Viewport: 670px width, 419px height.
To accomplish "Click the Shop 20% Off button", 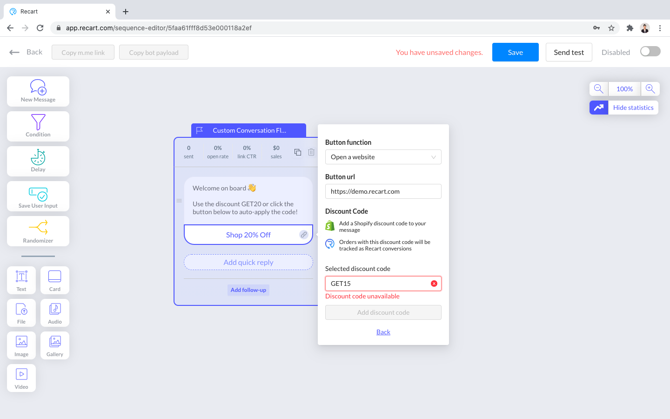I will click(x=248, y=235).
